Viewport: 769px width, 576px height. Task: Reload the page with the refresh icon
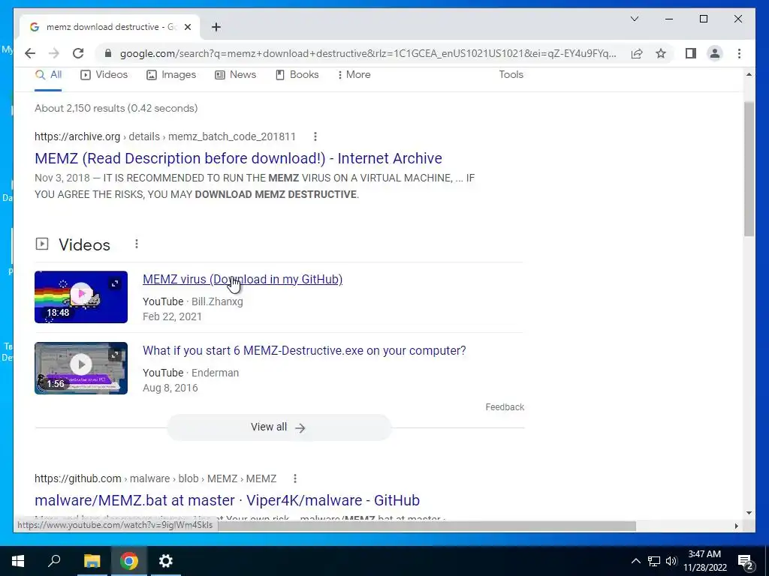pyautogui.click(x=78, y=53)
